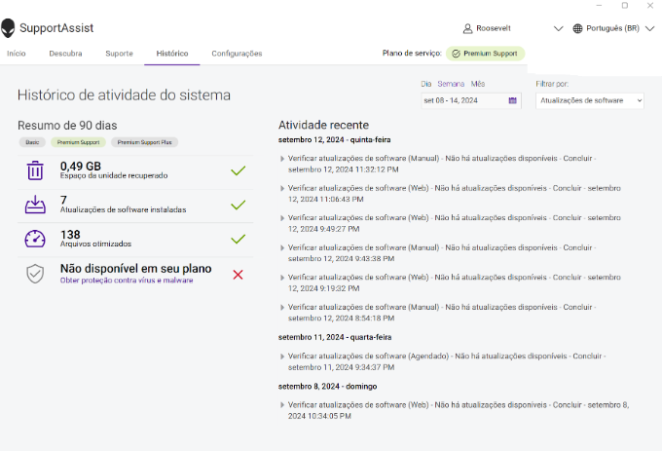Open the calendar date picker icon

[513, 100]
